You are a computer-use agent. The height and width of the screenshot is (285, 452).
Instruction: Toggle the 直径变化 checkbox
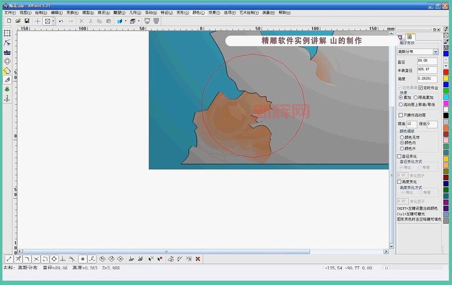tap(399, 156)
